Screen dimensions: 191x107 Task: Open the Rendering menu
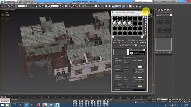coord(59,4)
